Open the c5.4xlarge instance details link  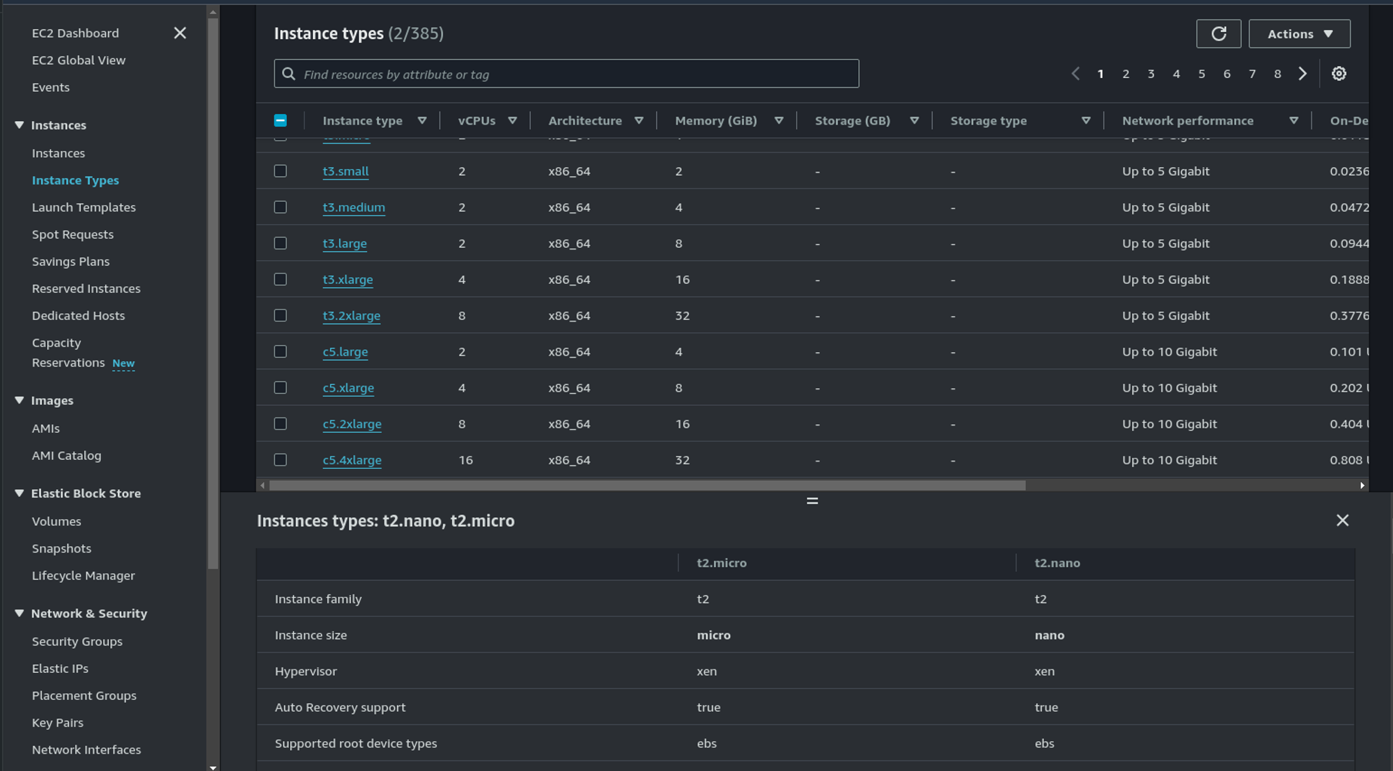click(x=352, y=459)
